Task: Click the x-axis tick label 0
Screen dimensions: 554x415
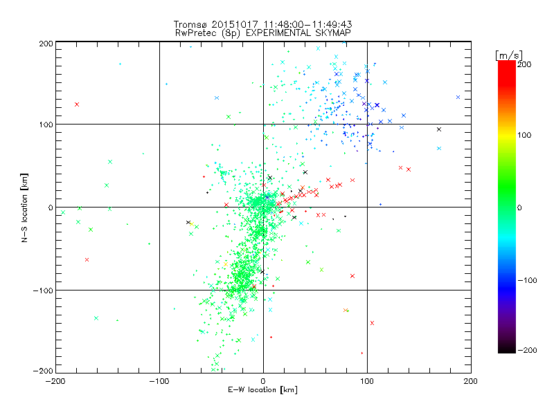Action: (x=263, y=381)
